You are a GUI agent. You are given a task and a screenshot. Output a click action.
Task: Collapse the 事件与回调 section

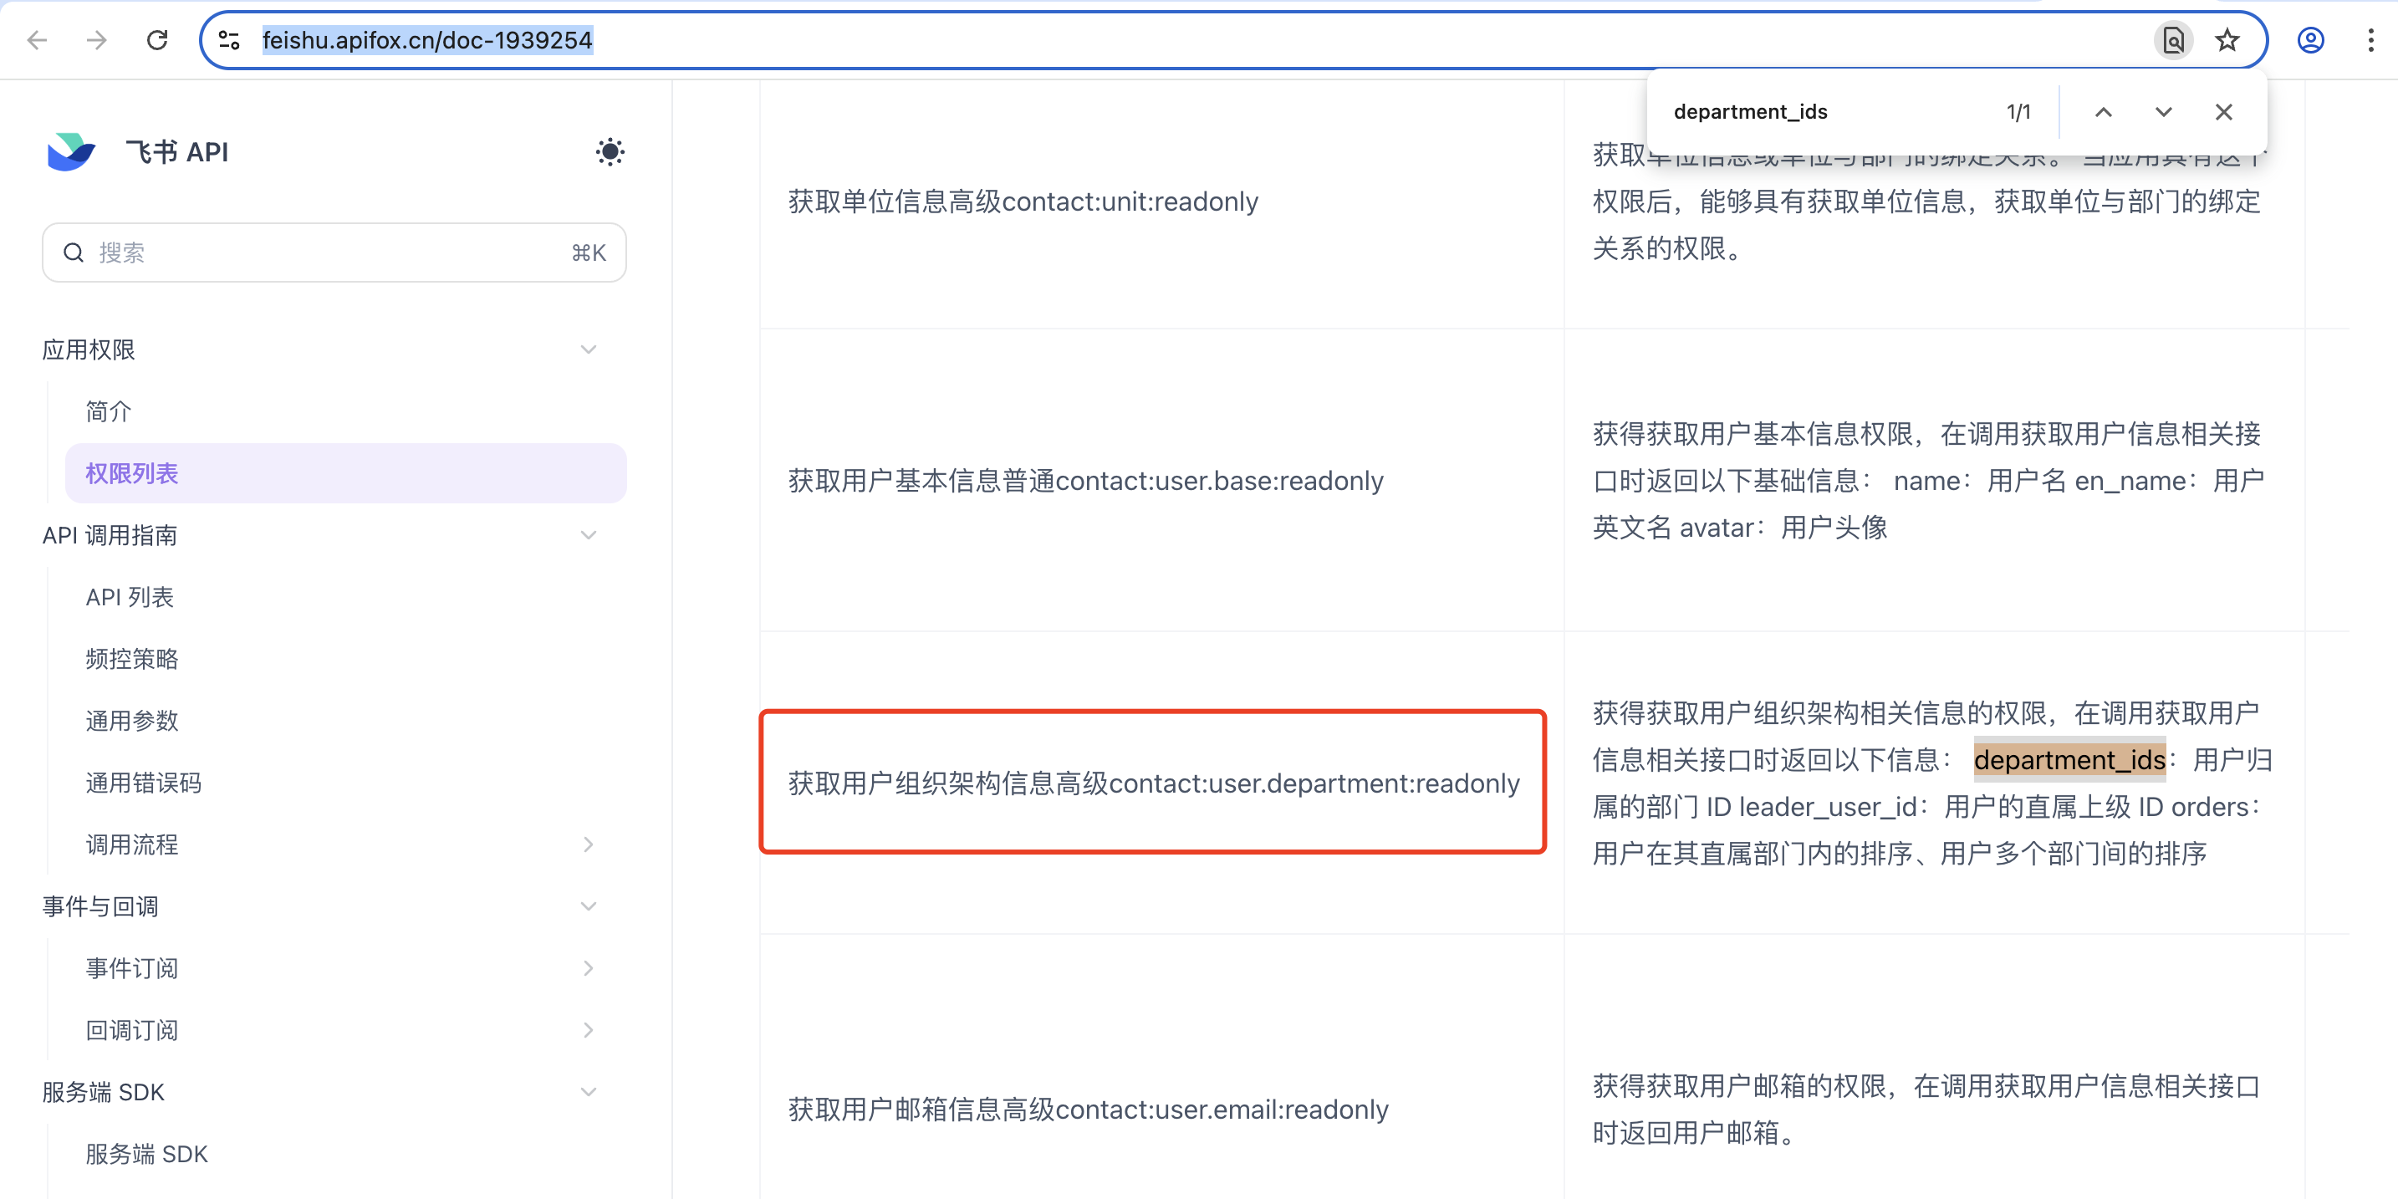coord(589,906)
